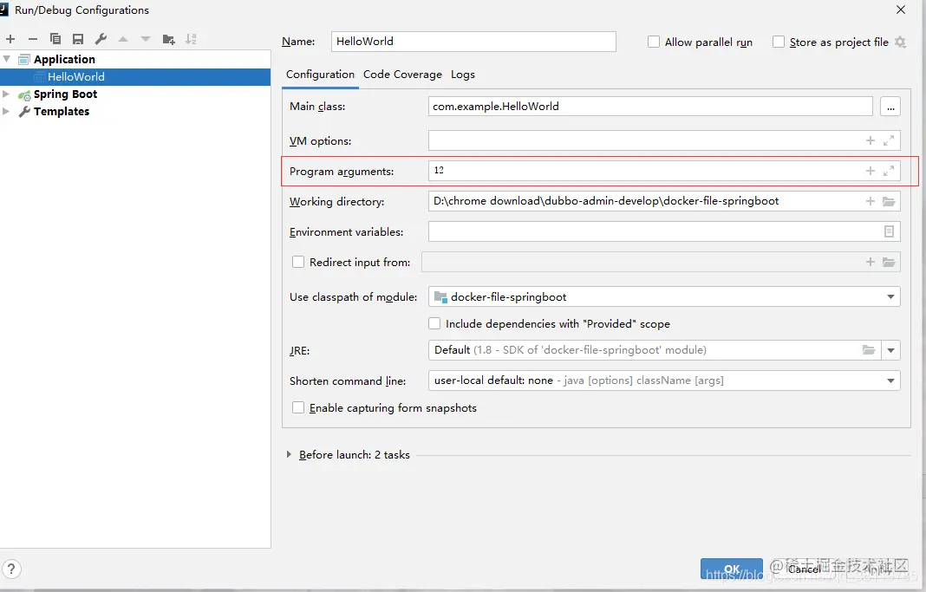Insert macro in Program arguments plus icon

870,171
